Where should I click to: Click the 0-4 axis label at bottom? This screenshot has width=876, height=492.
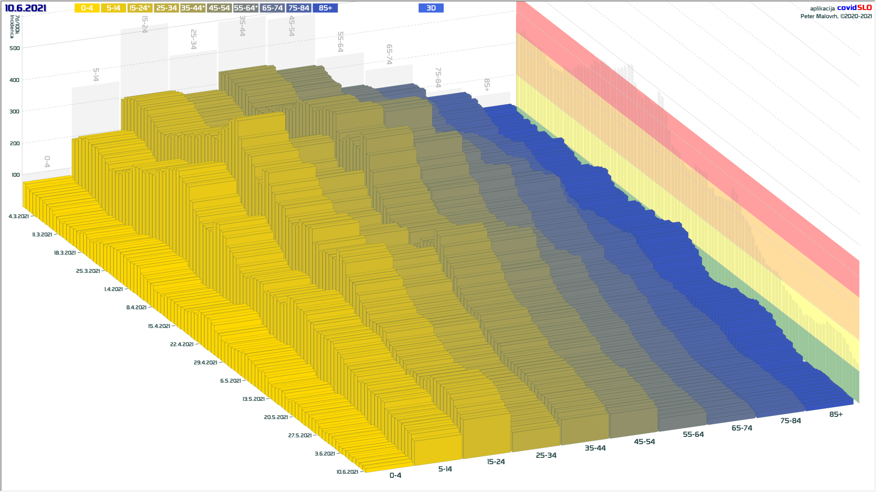point(395,475)
